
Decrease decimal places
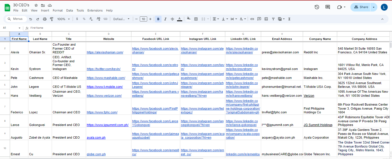tap(91, 19)
